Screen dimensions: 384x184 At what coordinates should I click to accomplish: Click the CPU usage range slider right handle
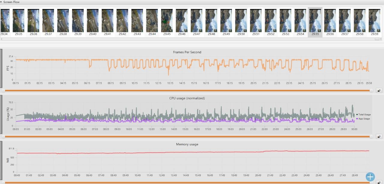(371, 137)
